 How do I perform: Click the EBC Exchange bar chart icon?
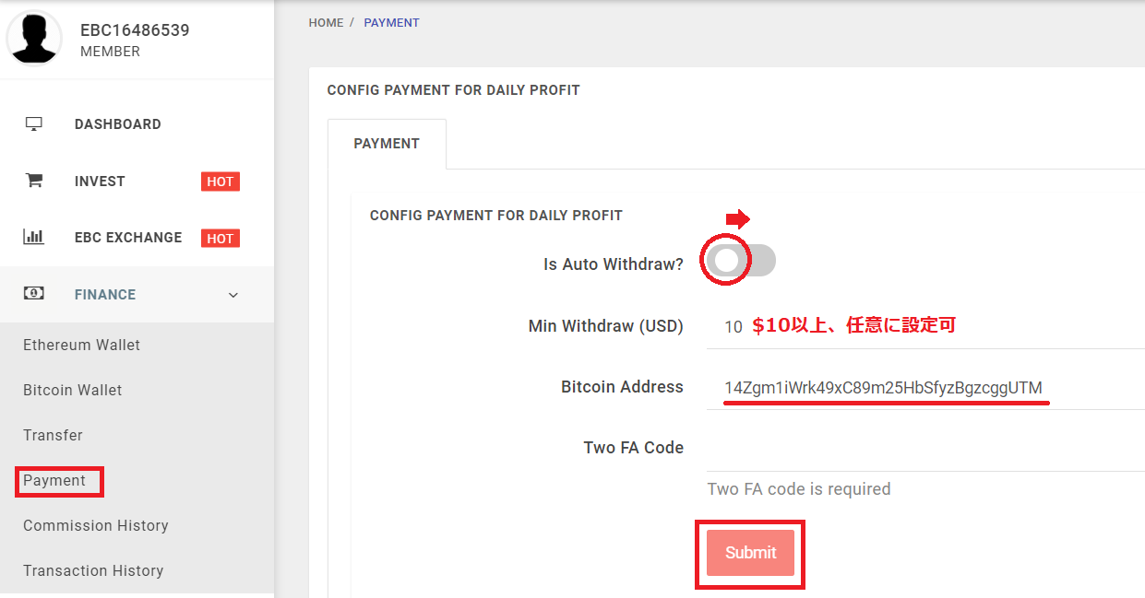tap(34, 237)
